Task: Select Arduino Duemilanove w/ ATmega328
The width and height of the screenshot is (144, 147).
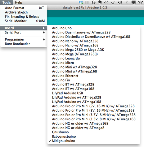Action: click(94, 32)
